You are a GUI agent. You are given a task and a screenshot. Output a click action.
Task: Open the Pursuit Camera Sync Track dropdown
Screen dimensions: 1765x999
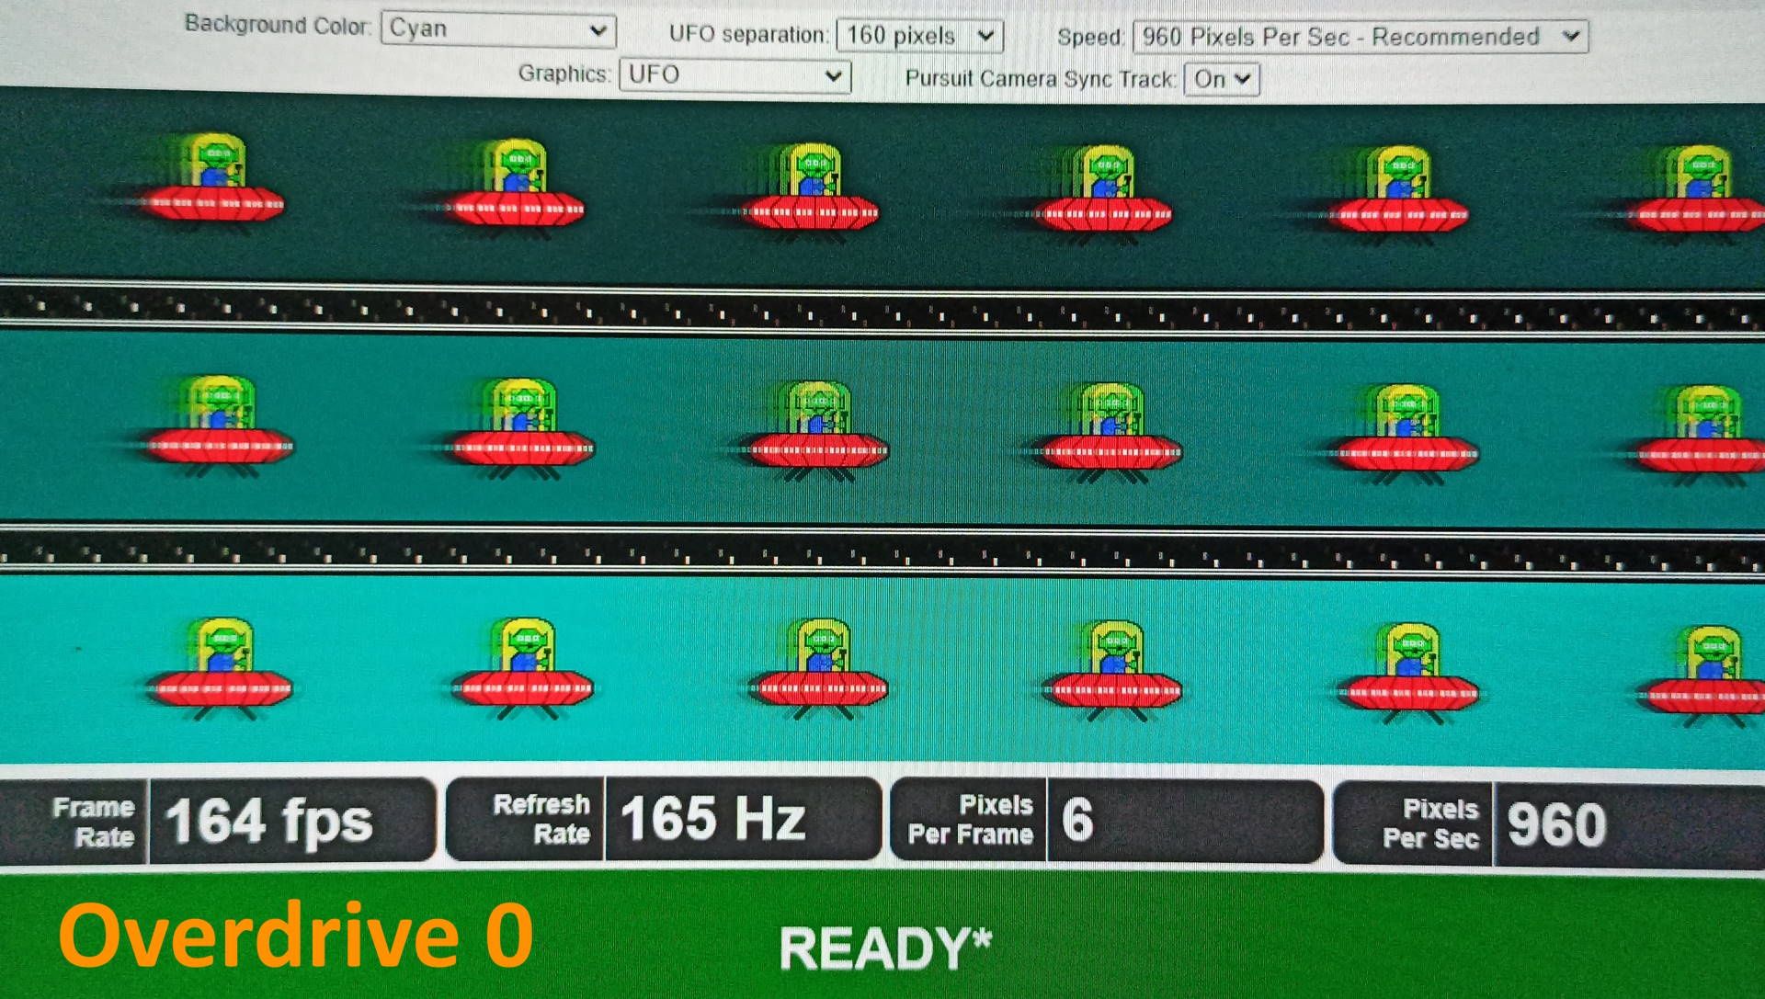pyautogui.click(x=1221, y=79)
